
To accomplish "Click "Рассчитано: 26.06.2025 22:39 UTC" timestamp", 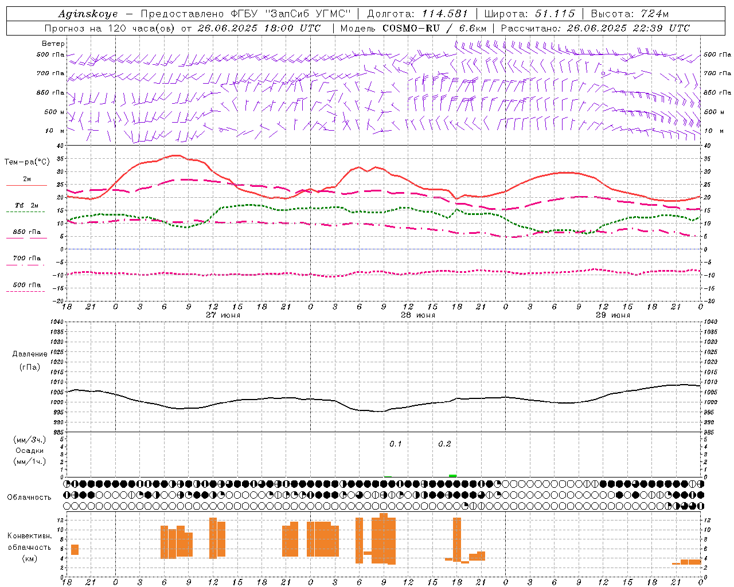I will (595, 28).
